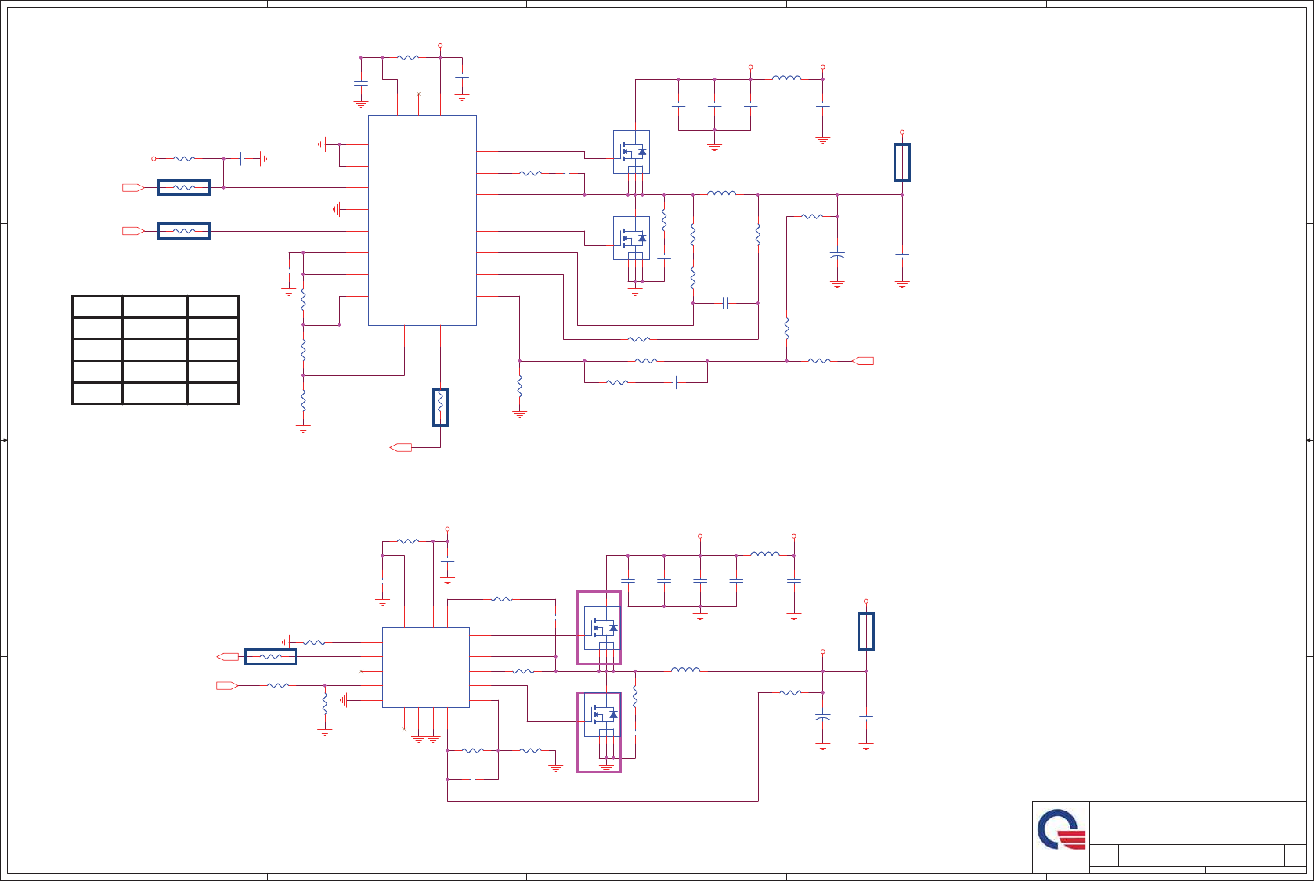Viewport: 1314px width, 881px height.
Task: Click the blue and red company logo
Action: pos(1061,830)
